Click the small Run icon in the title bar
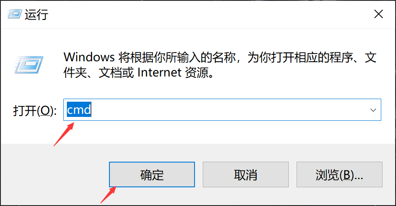This screenshot has height=206, width=396. 15,14
